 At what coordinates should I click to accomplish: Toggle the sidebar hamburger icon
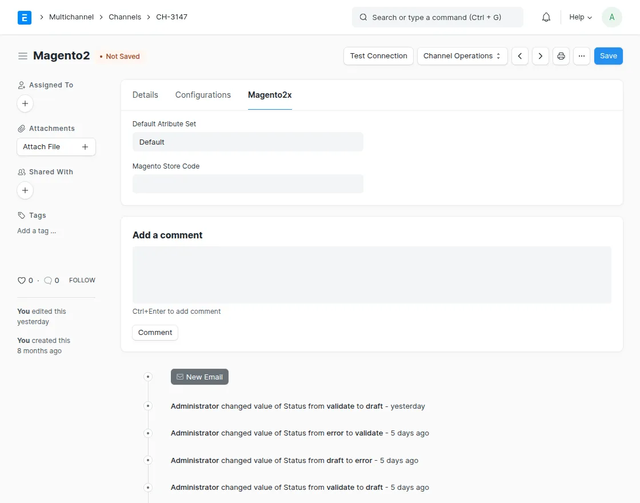(23, 56)
